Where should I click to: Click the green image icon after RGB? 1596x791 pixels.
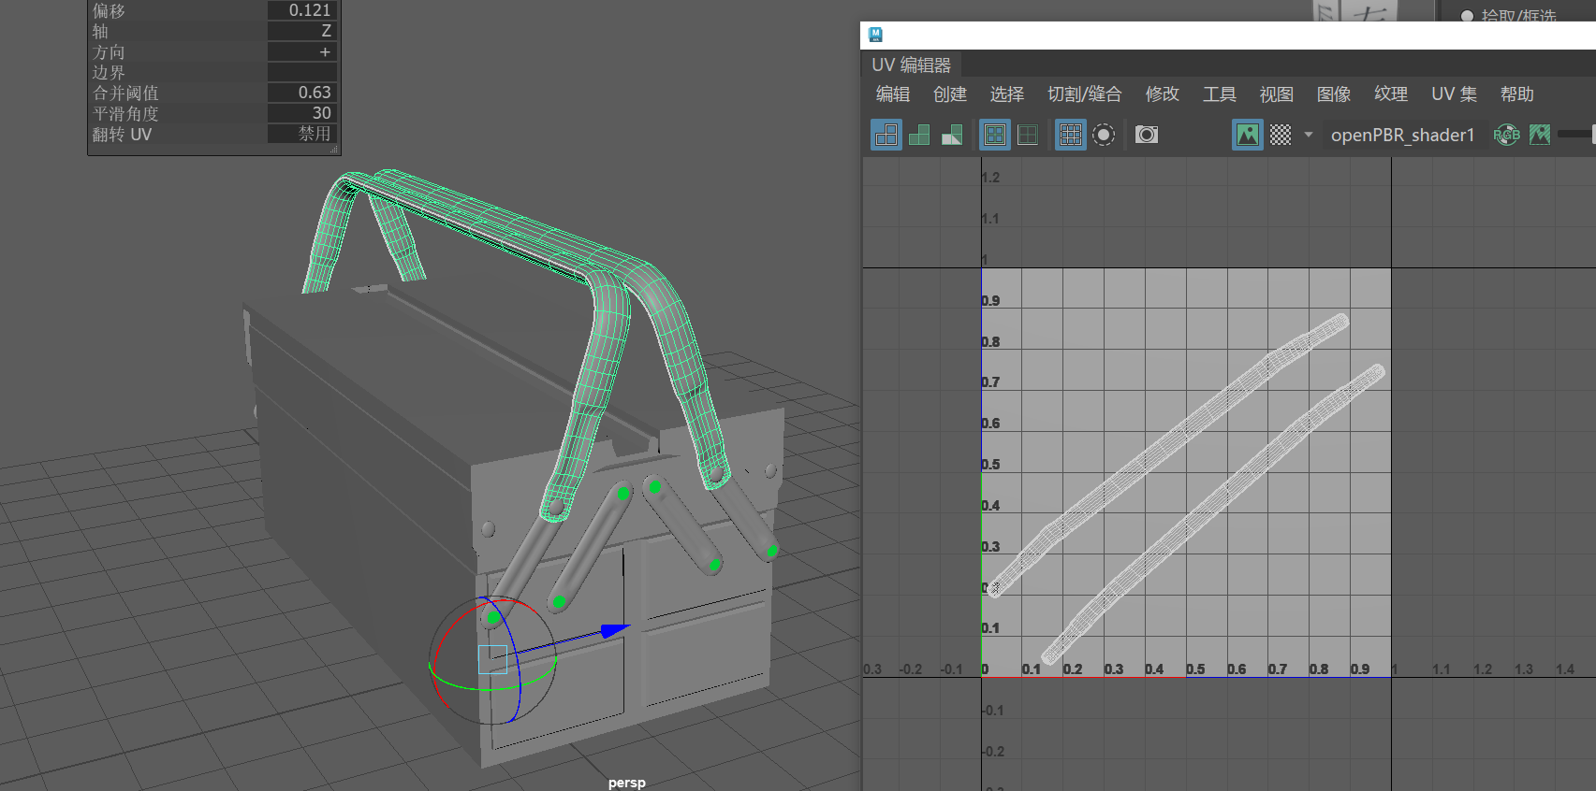[1540, 135]
